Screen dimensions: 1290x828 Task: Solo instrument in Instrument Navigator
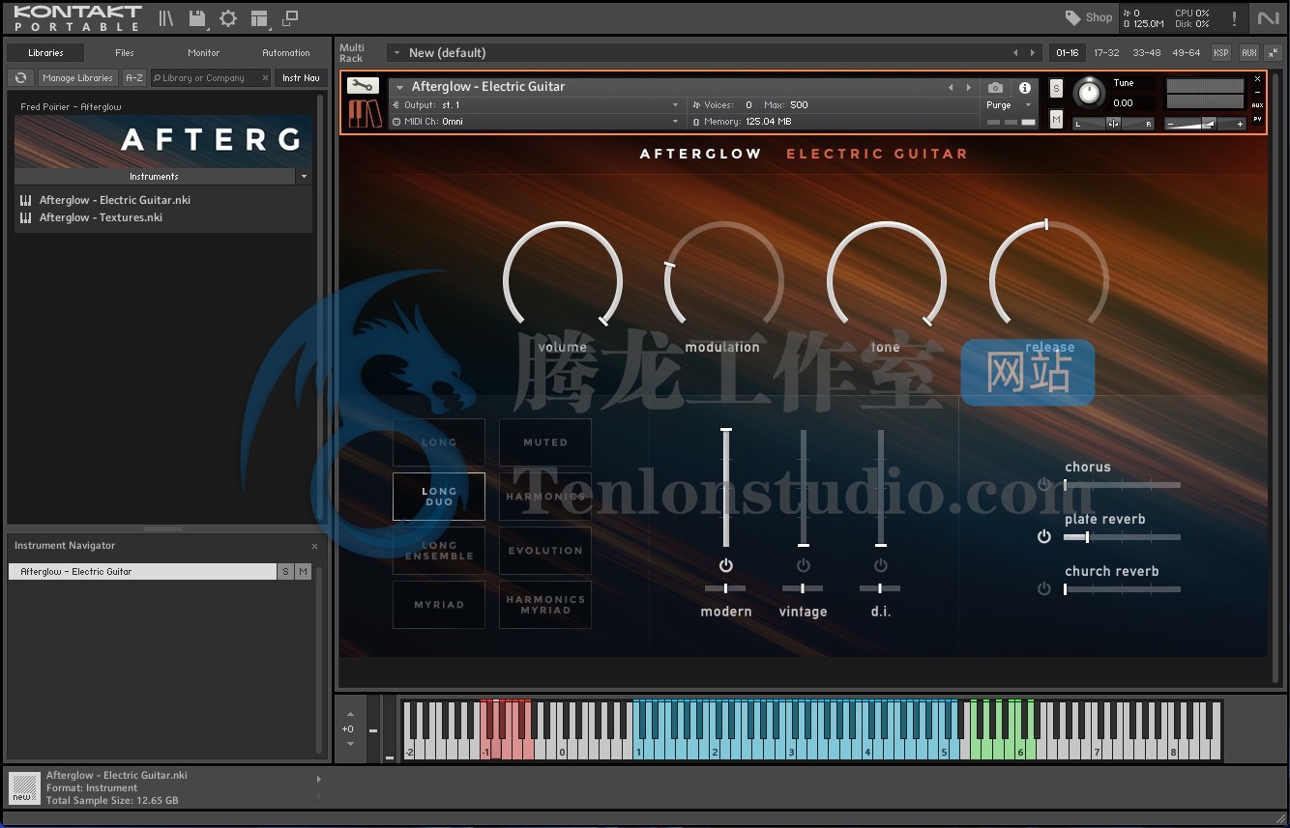coord(285,572)
